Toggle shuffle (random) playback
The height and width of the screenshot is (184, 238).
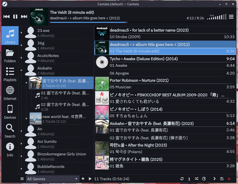(196, 179)
